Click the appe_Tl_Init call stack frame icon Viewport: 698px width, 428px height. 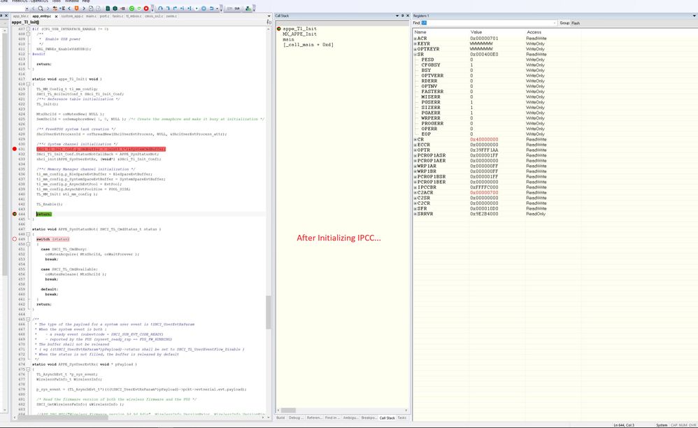(x=279, y=29)
